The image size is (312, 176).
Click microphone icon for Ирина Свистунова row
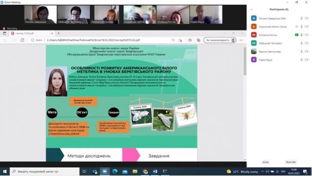[302, 51]
